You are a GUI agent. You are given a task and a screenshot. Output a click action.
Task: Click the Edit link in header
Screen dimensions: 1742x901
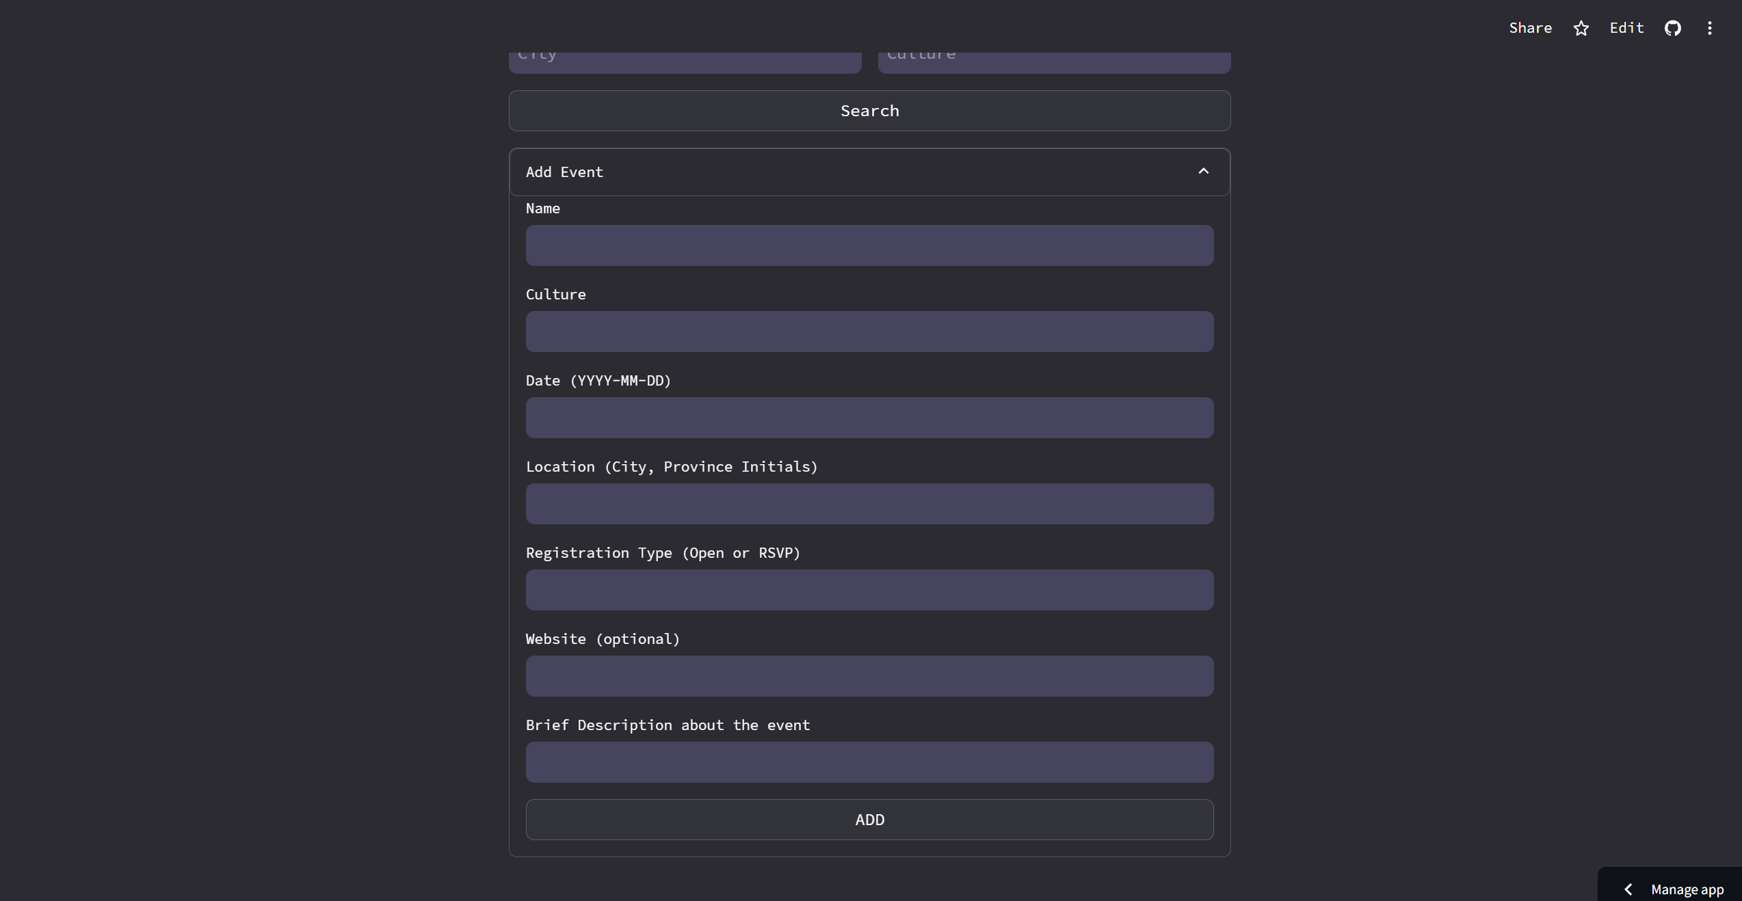1626,28
